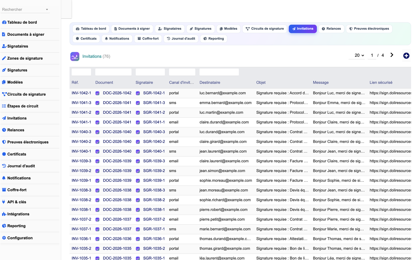420x260 pixels.
Task: Click Invitations paper-plane icon in sidebar
Action: (x=4, y=118)
